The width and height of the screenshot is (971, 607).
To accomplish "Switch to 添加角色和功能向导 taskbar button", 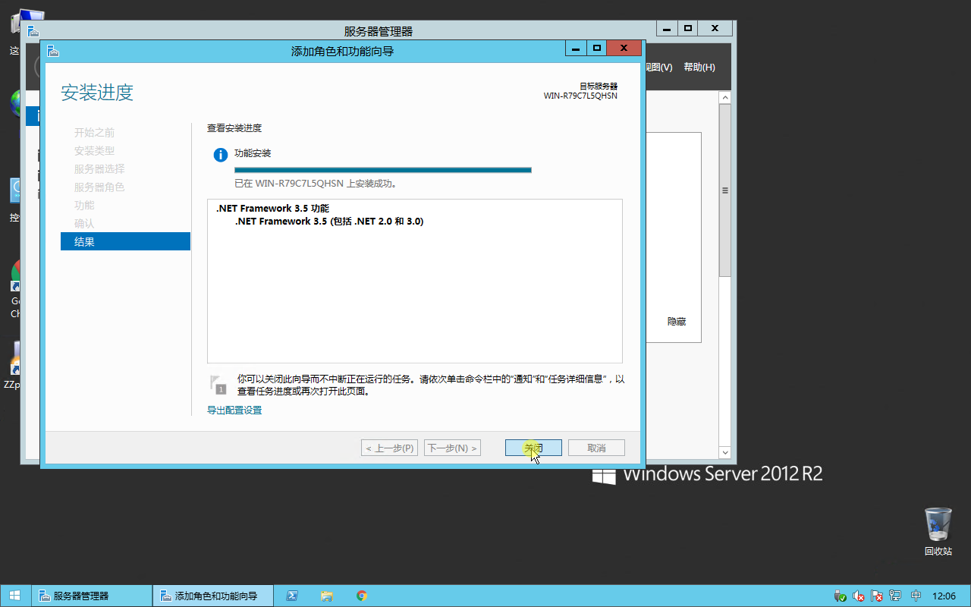I will coord(213,596).
